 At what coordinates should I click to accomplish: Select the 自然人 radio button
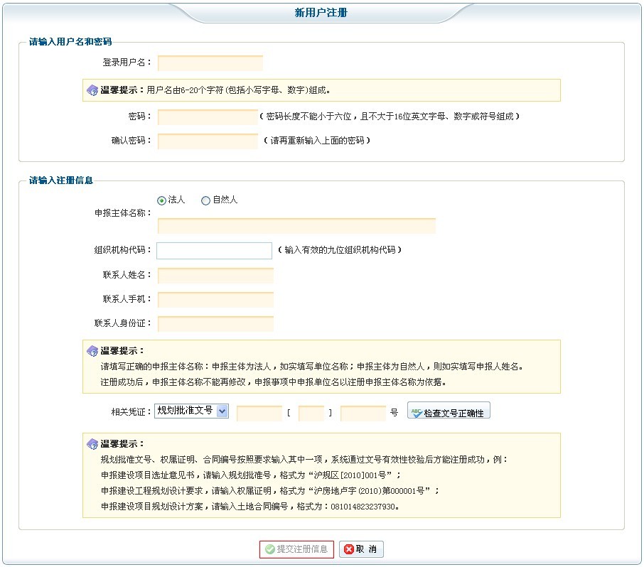click(x=205, y=201)
